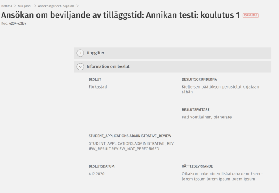Open Min profil breadcrumb link
The width and height of the screenshot is (279, 193).
[25, 6]
